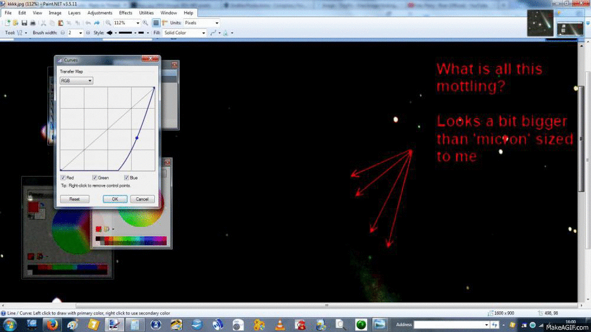591x332 pixels.
Task: Click the New image icon
Action: (x=8, y=23)
